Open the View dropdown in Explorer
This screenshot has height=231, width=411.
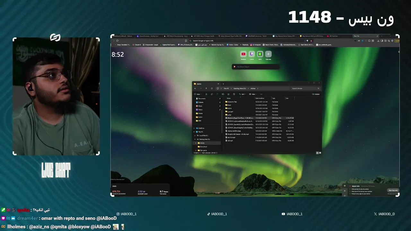pos(253,94)
